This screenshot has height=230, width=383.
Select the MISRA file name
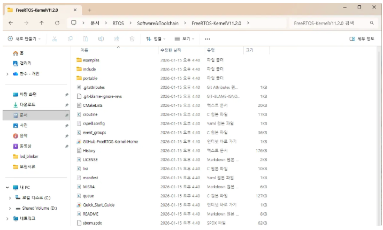(x=89, y=187)
